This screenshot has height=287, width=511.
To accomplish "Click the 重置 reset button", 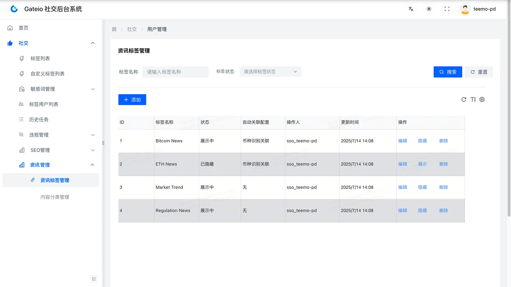I will pyautogui.click(x=479, y=72).
